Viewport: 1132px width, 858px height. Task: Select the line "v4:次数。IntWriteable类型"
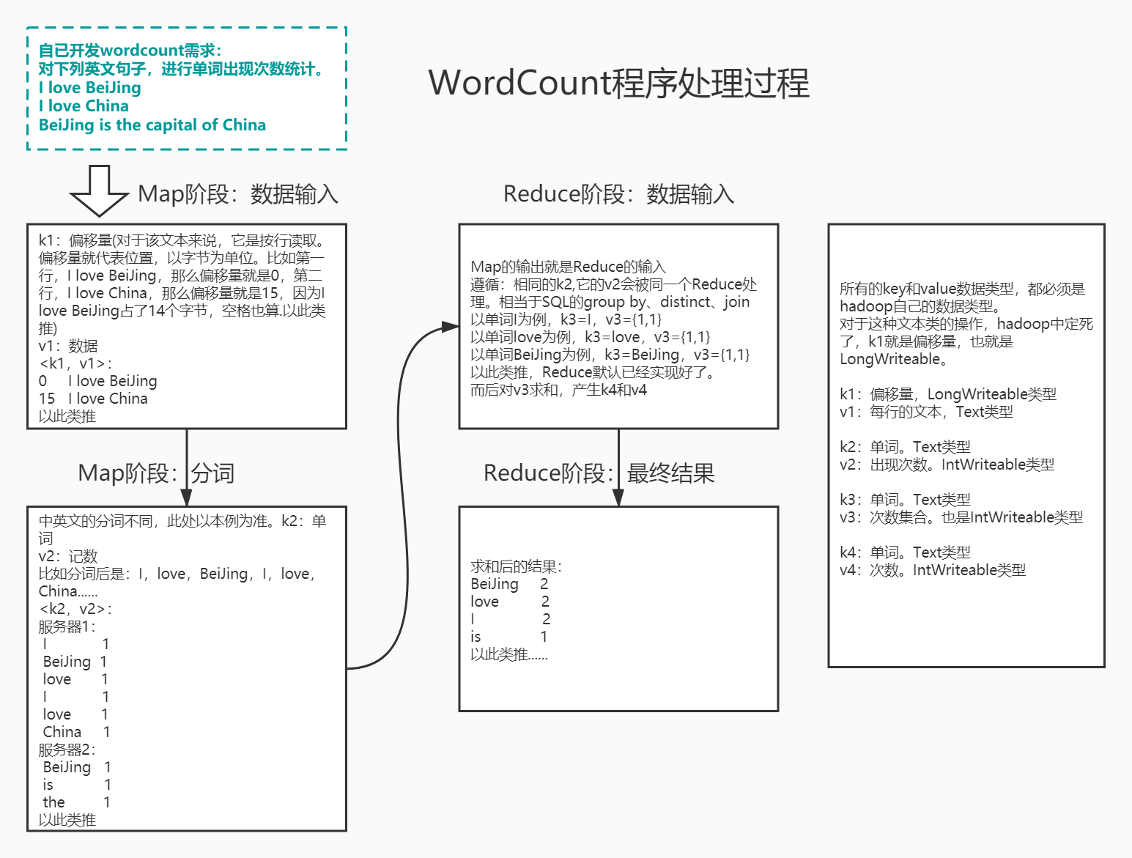(933, 570)
